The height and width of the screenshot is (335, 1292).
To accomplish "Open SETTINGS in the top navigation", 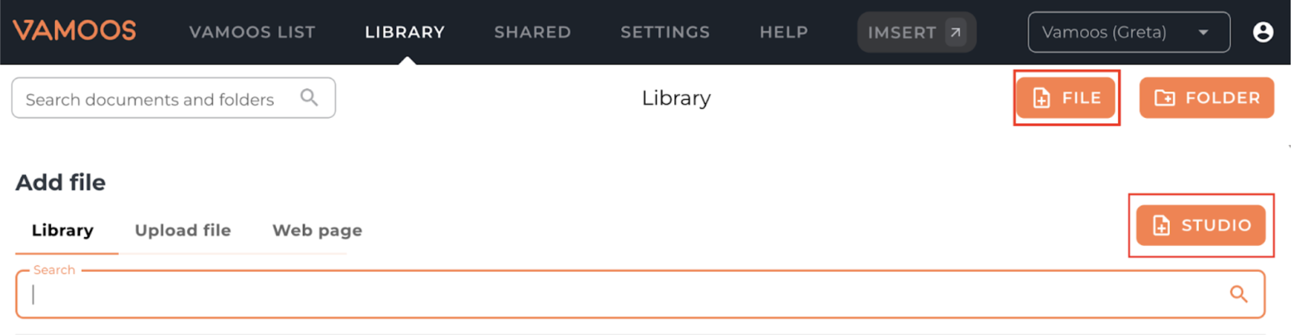I will pyautogui.click(x=665, y=32).
